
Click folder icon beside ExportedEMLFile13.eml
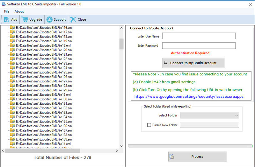click(x=12, y=94)
